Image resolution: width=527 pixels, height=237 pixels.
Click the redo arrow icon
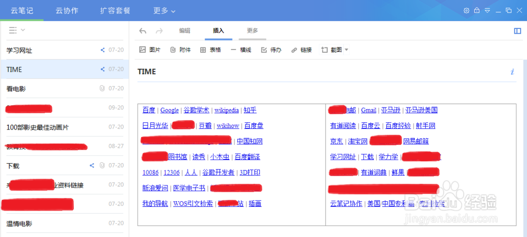(159, 31)
